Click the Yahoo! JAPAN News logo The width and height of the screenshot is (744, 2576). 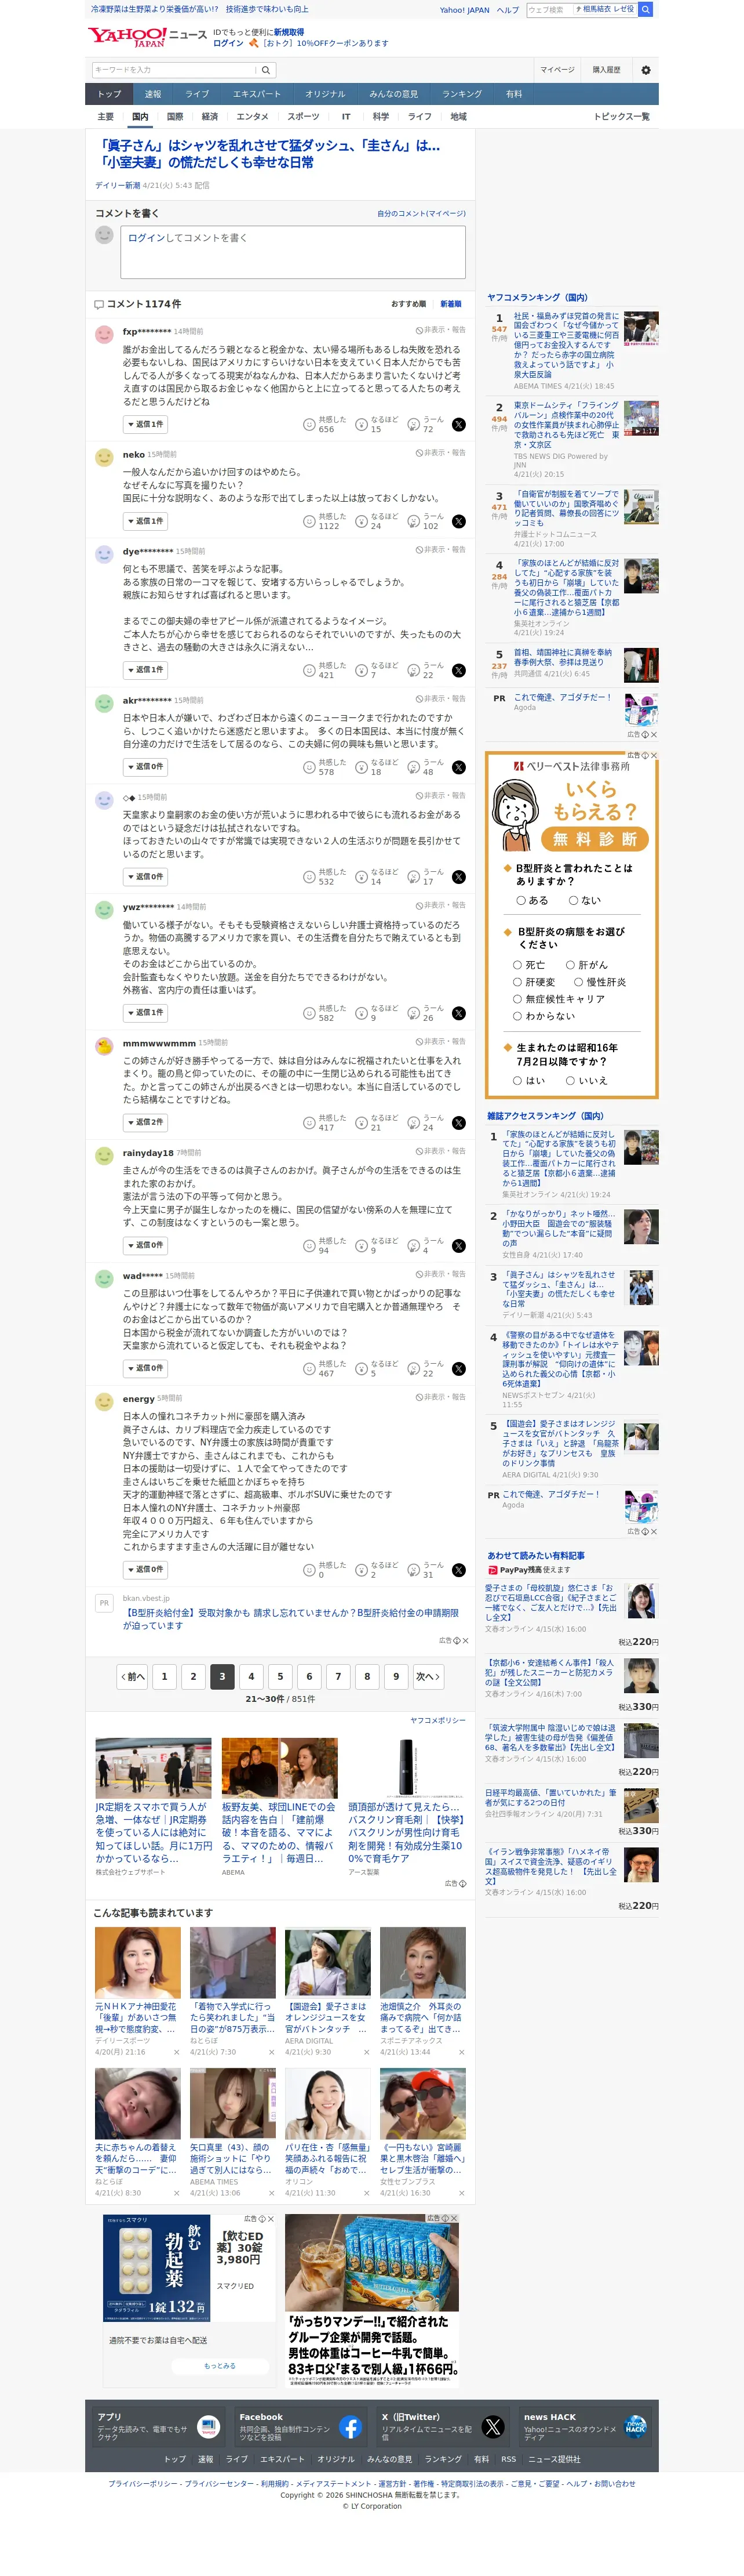click(x=148, y=37)
